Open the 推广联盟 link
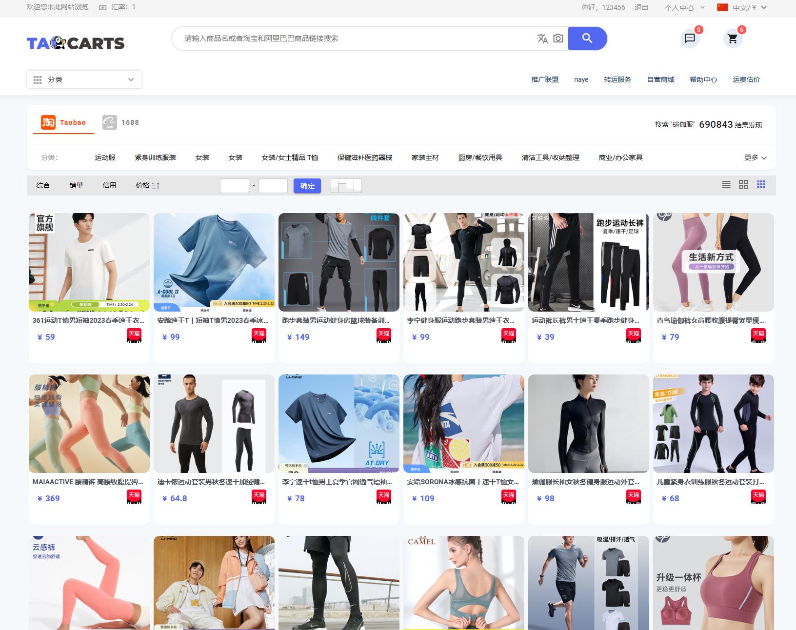This screenshot has width=796, height=630. point(545,79)
